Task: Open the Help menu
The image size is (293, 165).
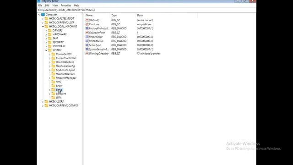Action: (x=76, y=5)
